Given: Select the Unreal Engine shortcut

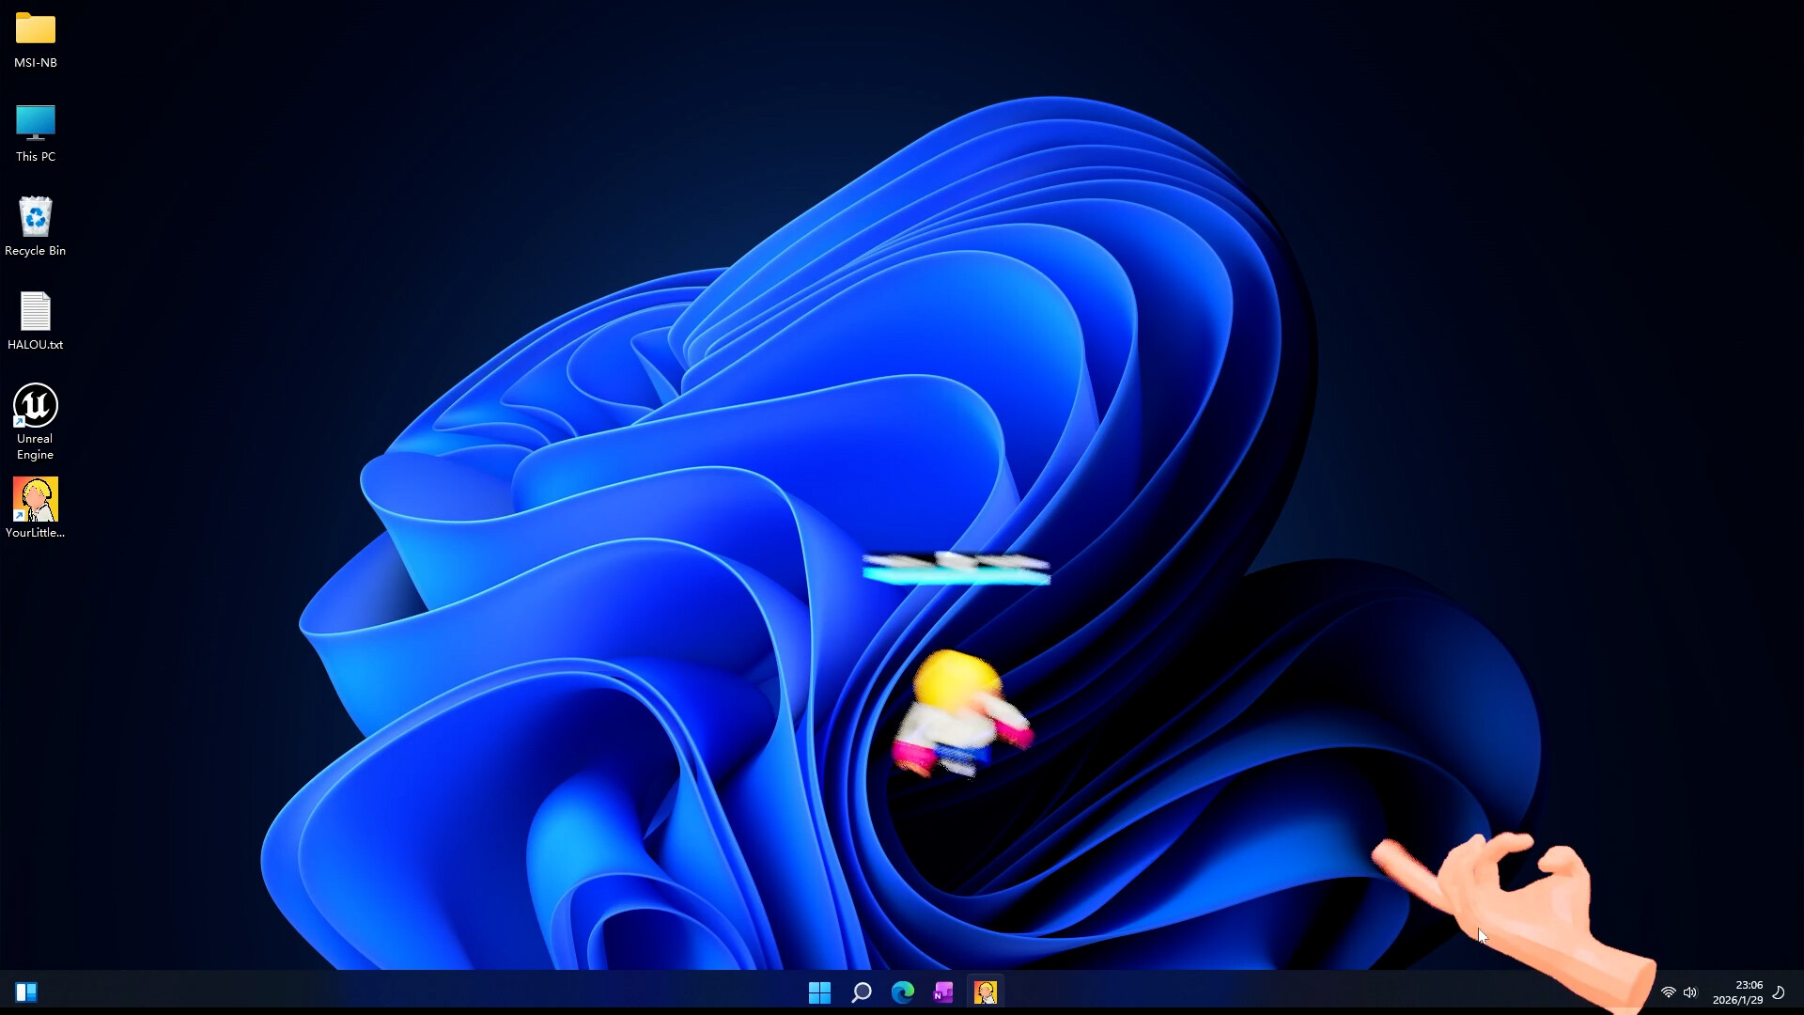Looking at the screenshot, I should pyautogui.click(x=36, y=406).
